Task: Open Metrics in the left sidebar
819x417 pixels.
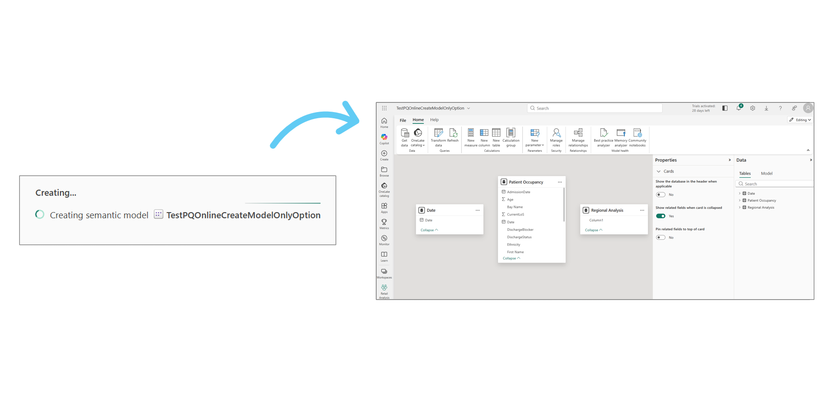Action: click(384, 224)
